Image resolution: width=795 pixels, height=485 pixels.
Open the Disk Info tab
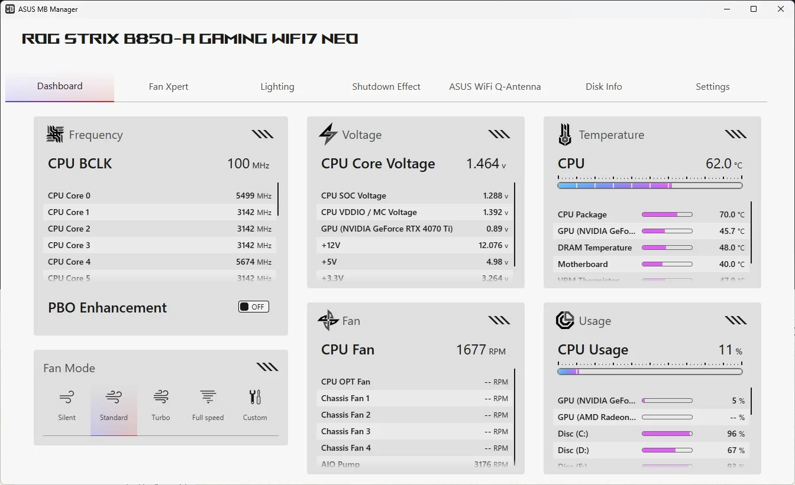pos(603,86)
